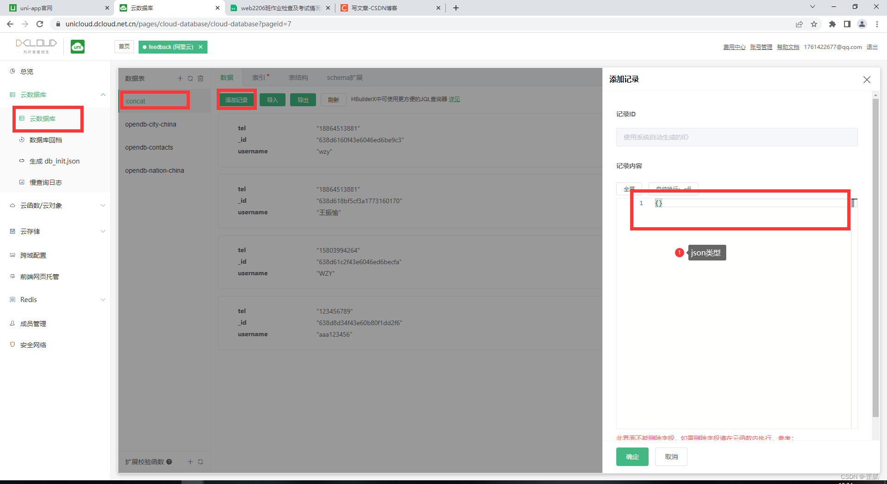Click the 导出 button
The width and height of the screenshot is (887, 484).
pyautogui.click(x=303, y=100)
